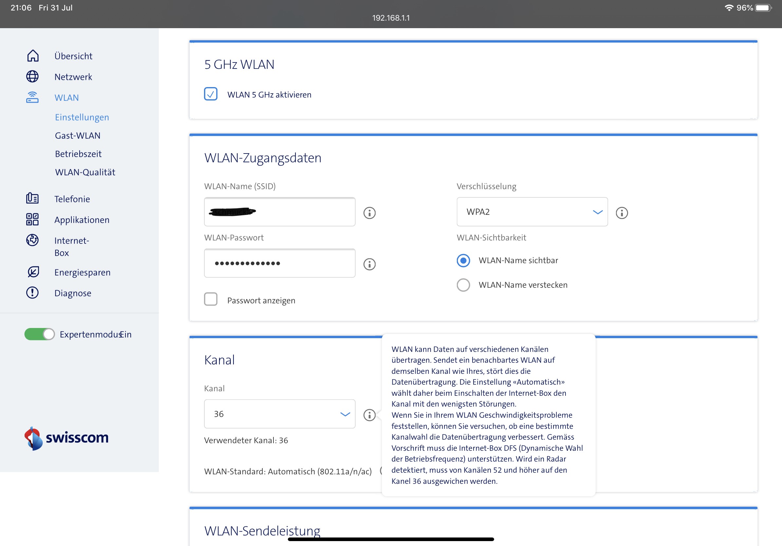
Task: Uncheck WLAN 5 GHz aktivieren checkbox
Action: [x=211, y=94]
